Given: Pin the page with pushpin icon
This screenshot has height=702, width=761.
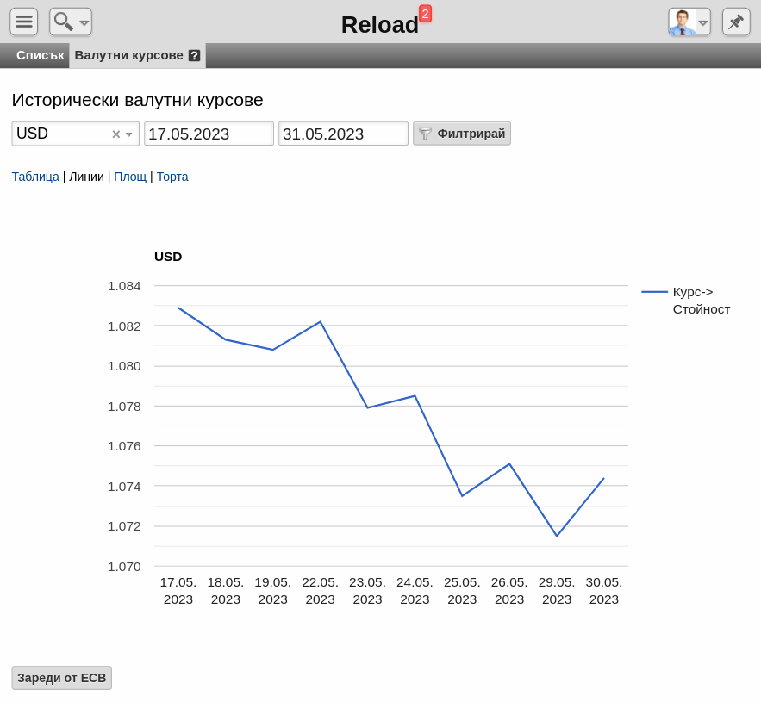Looking at the screenshot, I should tap(736, 22).
